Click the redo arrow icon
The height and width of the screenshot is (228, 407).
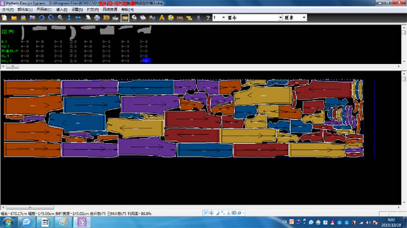pos(51,18)
